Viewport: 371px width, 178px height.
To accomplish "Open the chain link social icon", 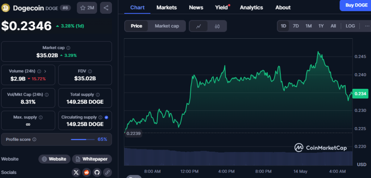I will coord(107,172).
